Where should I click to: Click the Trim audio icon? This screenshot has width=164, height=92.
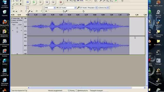pos(78,1)
